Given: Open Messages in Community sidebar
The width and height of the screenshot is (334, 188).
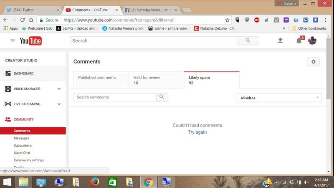Looking at the screenshot, I should (x=21, y=138).
